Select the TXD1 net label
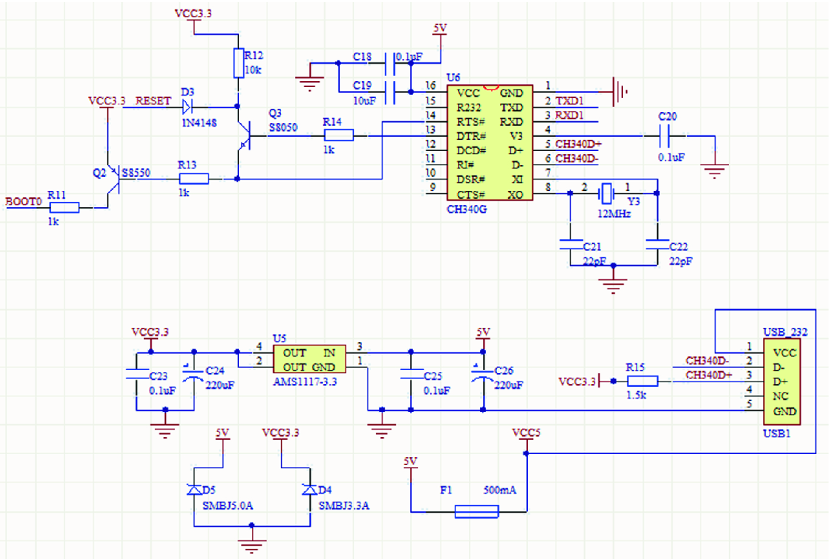The height and width of the screenshot is (559, 831). (569, 101)
